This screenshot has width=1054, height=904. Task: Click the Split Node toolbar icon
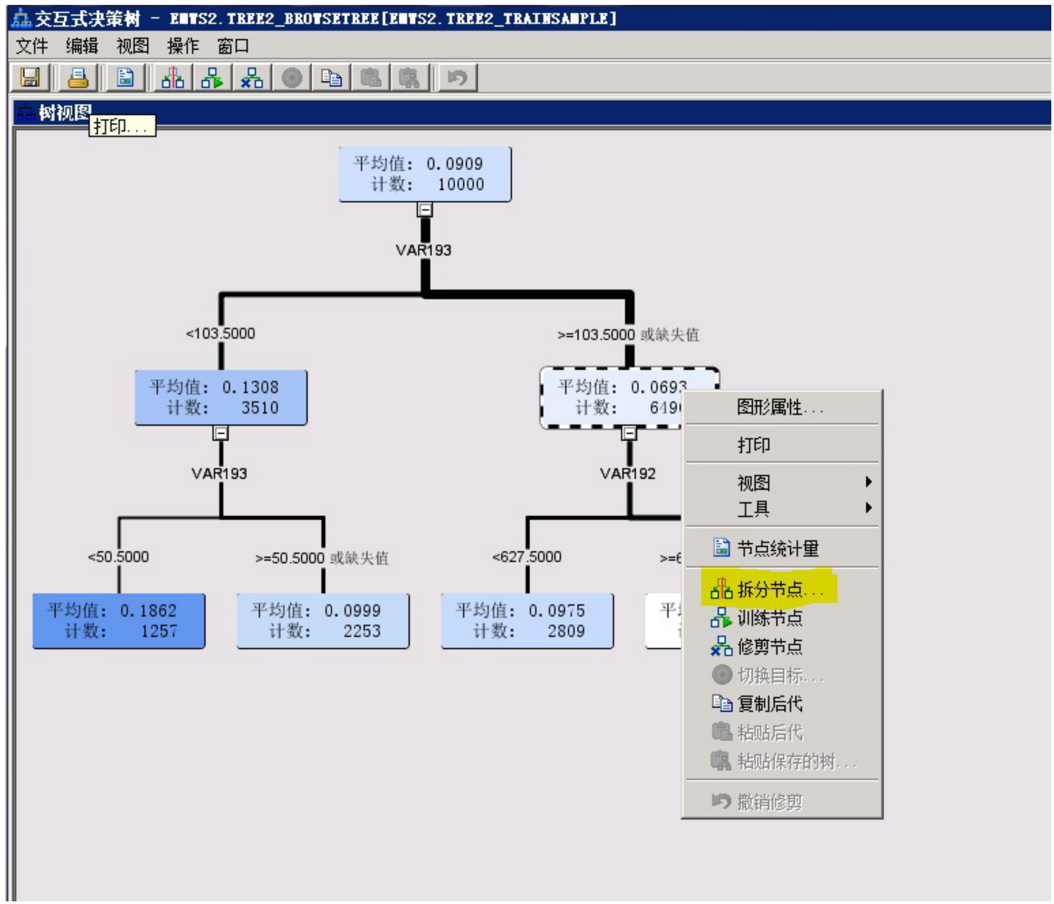[x=173, y=78]
